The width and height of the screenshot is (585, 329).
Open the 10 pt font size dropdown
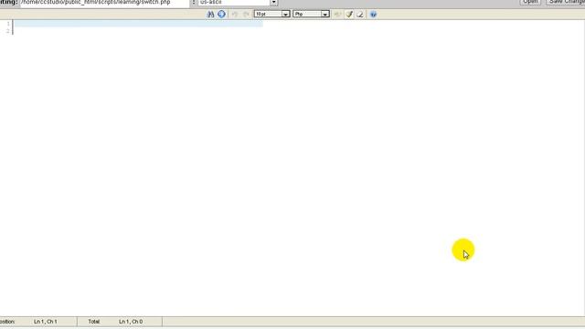tap(272, 15)
